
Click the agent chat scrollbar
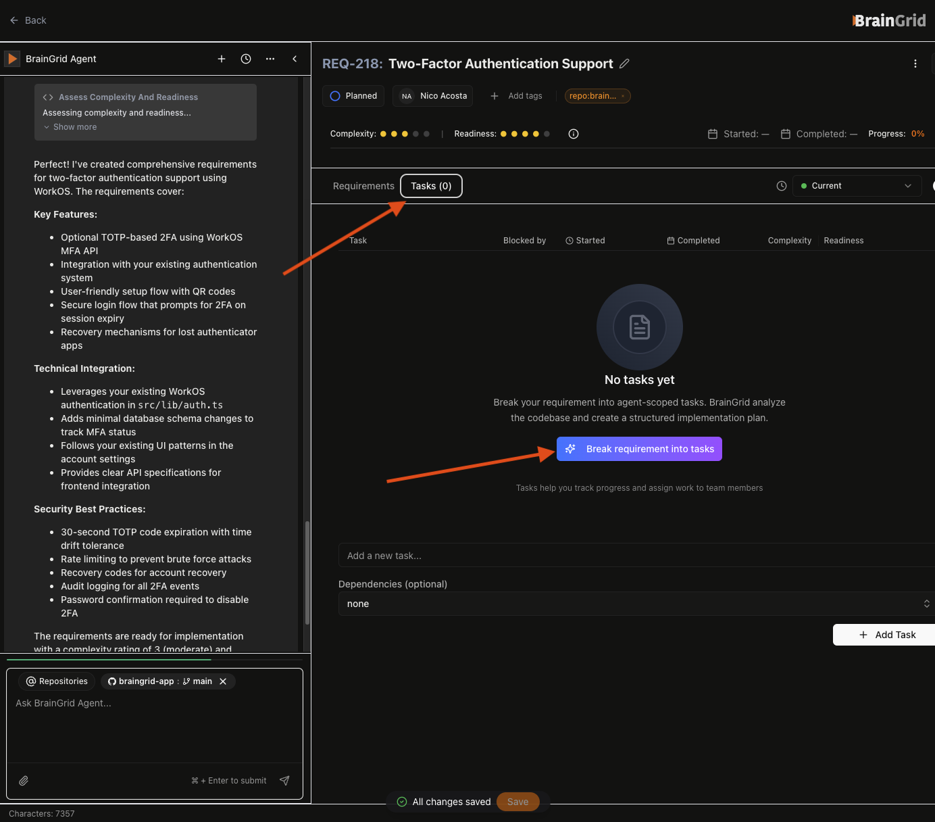307,572
